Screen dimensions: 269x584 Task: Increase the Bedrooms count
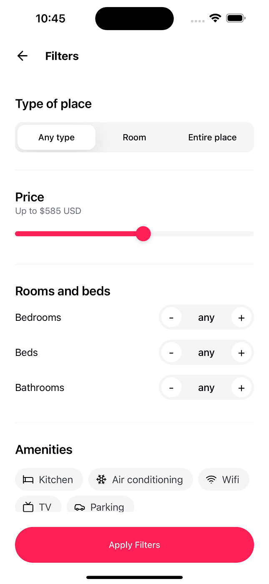coord(241,318)
